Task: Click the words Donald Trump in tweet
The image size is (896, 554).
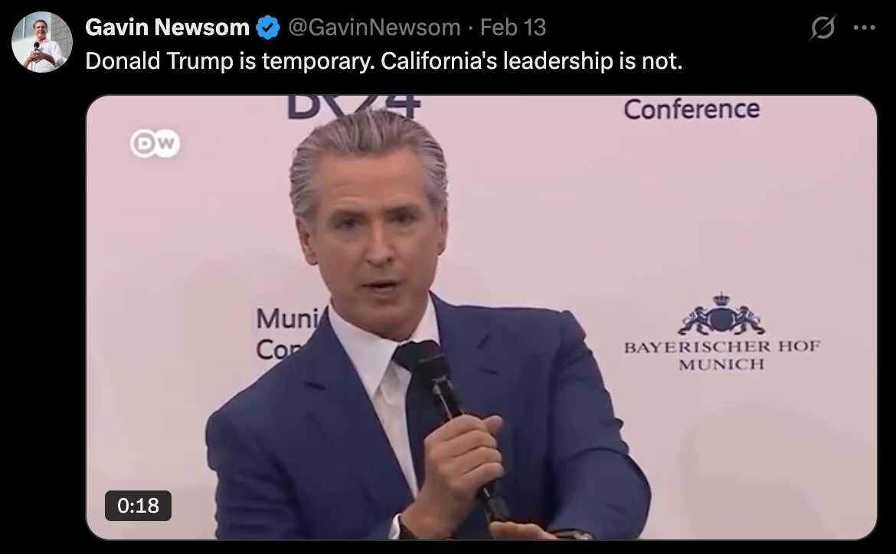Action: [x=159, y=60]
